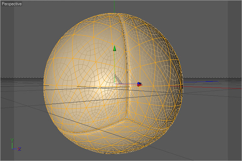Click the Perspective viewport label
The width and height of the screenshot is (242, 161).
12,4
